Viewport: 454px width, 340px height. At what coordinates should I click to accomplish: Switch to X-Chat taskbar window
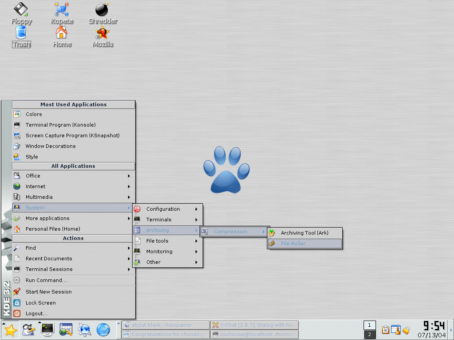(x=255, y=325)
